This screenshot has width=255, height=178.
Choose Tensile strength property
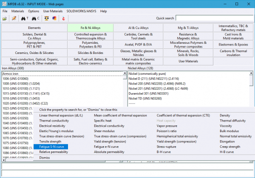point(50,141)
